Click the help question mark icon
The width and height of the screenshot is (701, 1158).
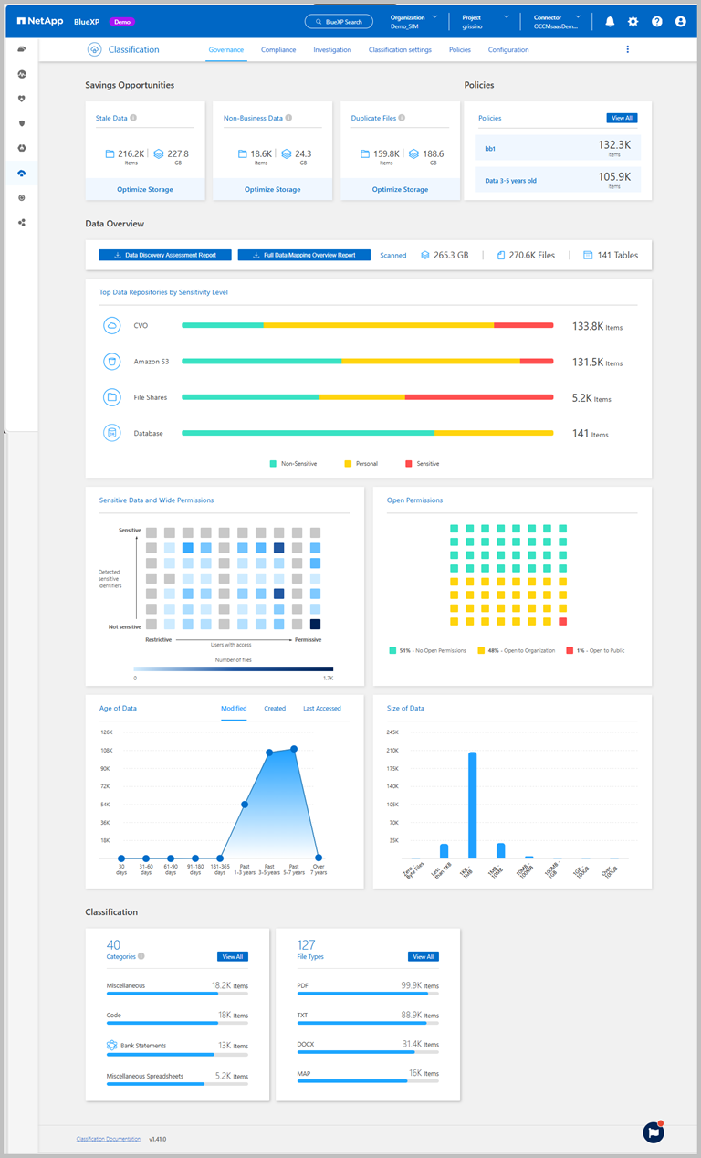657,21
